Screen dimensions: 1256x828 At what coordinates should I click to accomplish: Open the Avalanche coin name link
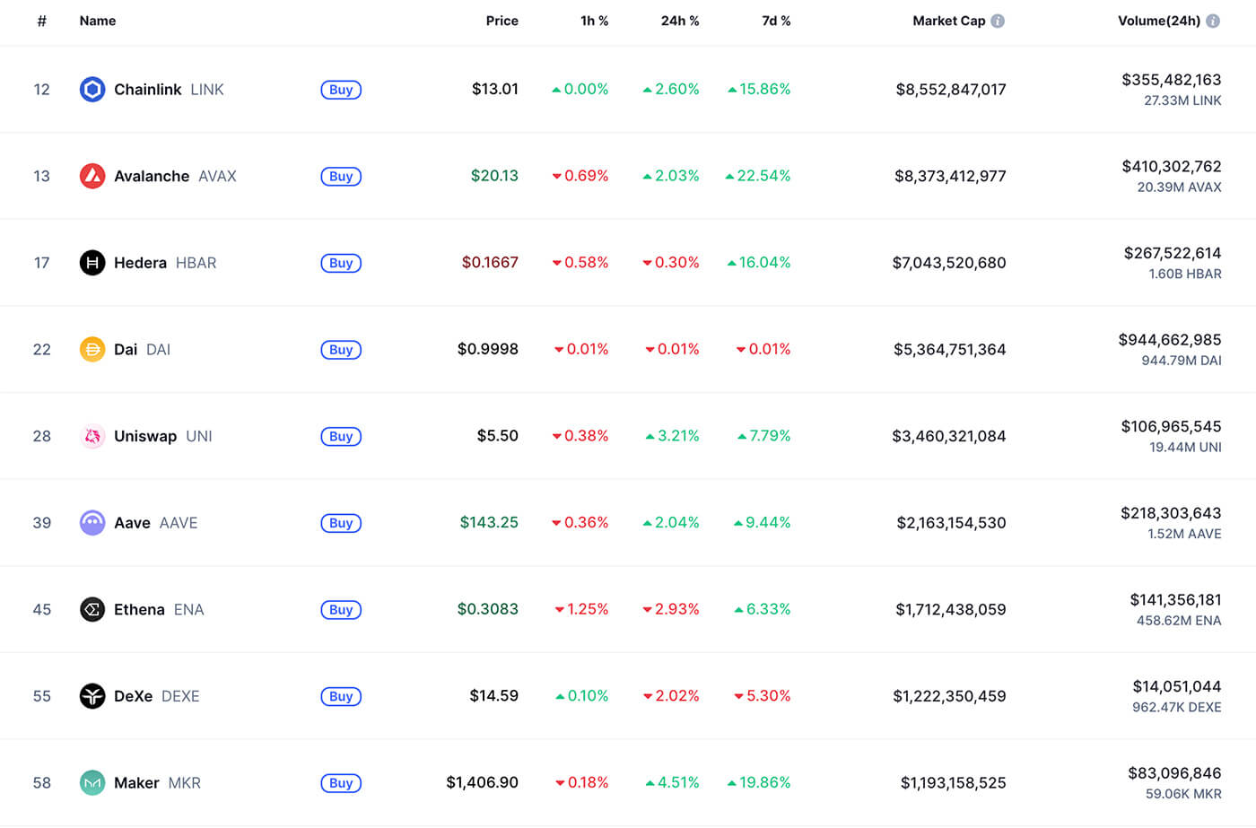point(152,176)
